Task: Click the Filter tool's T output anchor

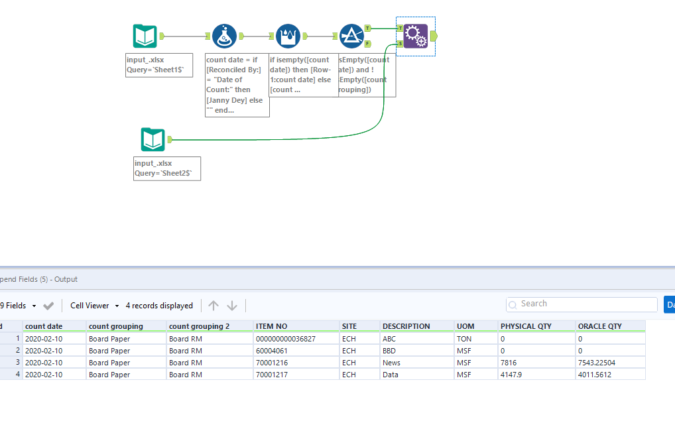Action: click(x=367, y=28)
